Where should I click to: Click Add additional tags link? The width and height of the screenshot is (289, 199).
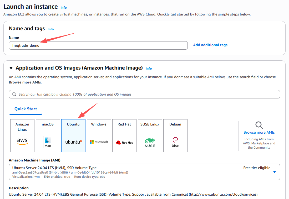(210, 45)
